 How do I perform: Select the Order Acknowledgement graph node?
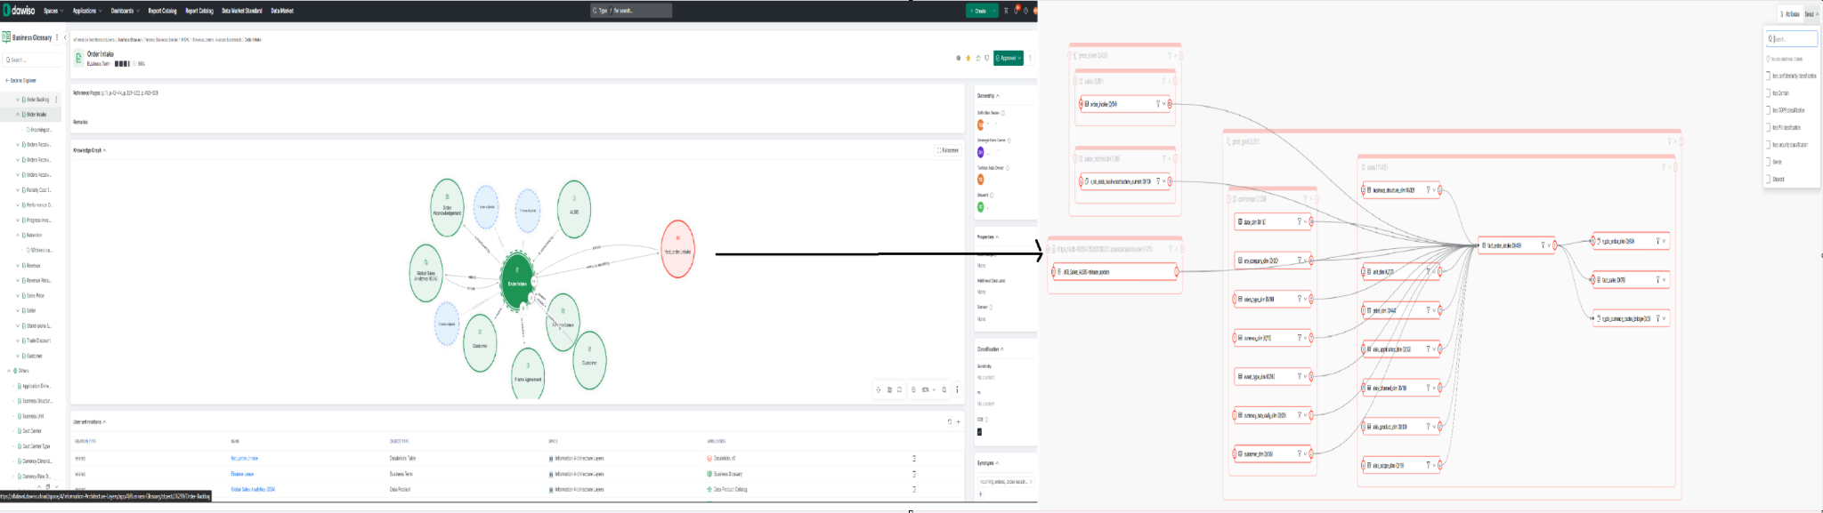447,207
